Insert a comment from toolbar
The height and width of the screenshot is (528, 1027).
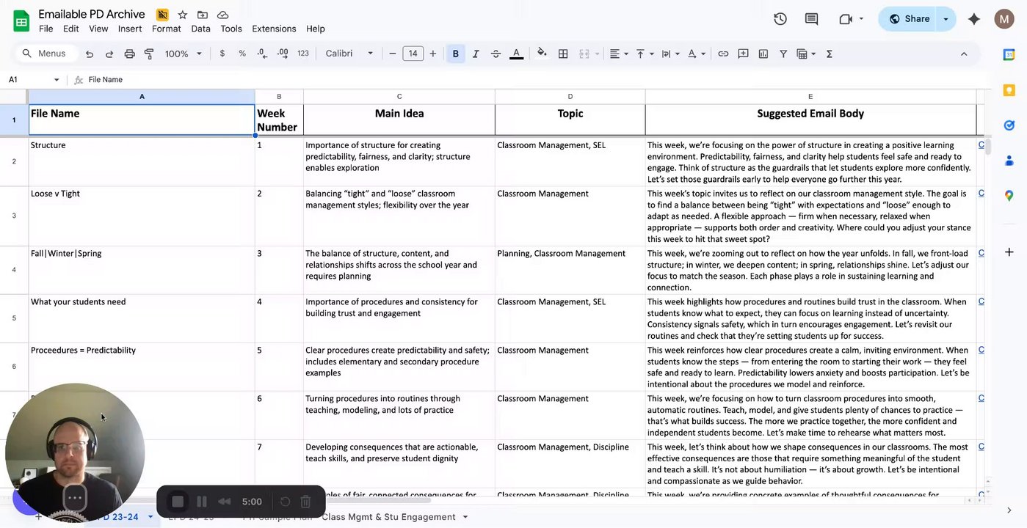tap(743, 54)
